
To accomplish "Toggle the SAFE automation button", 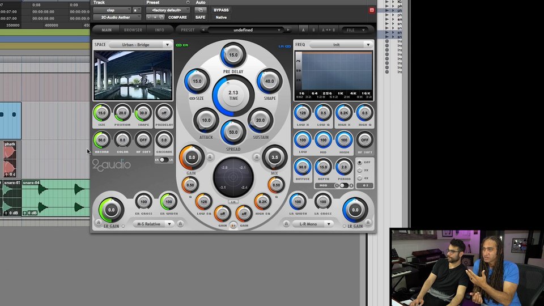I will 200,17.
